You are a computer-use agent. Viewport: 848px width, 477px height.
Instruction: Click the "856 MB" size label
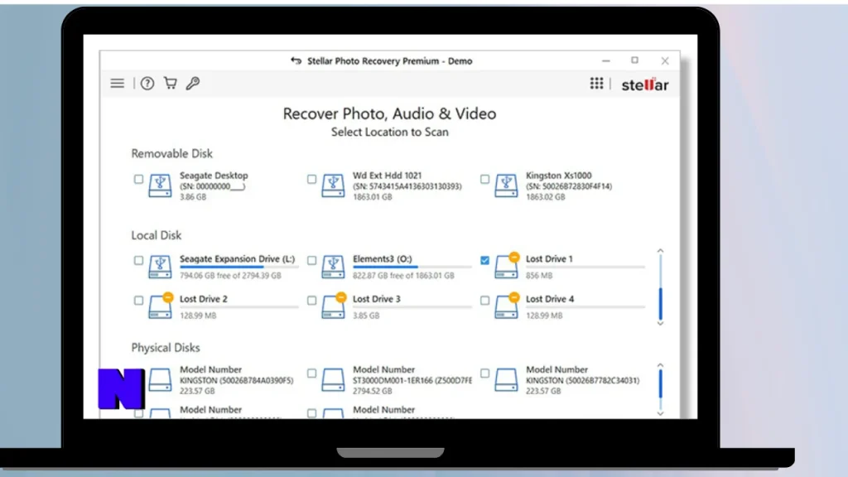[539, 275]
